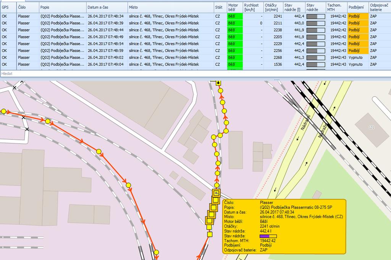This screenshot has height=260, width=391.
Task: Select the row timestamped 26.04.2017 07:48:44
Action: click(x=195, y=30)
